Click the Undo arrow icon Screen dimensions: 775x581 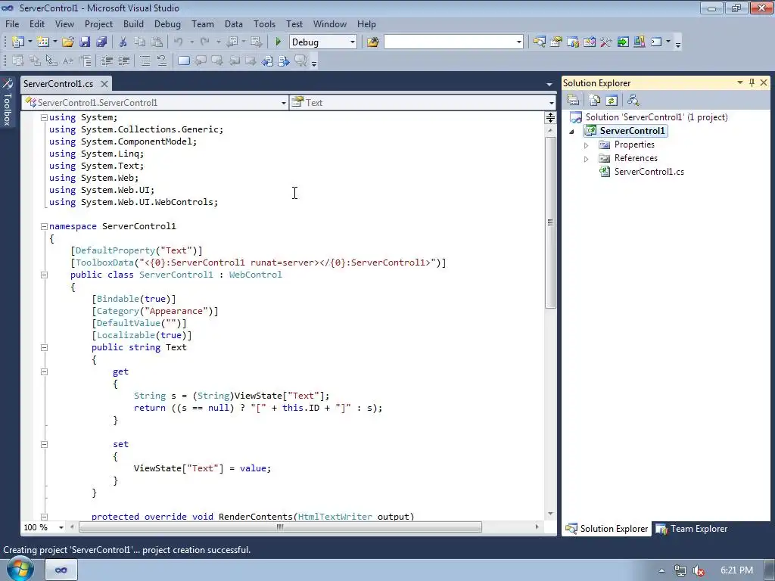pyautogui.click(x=179, y=42)
